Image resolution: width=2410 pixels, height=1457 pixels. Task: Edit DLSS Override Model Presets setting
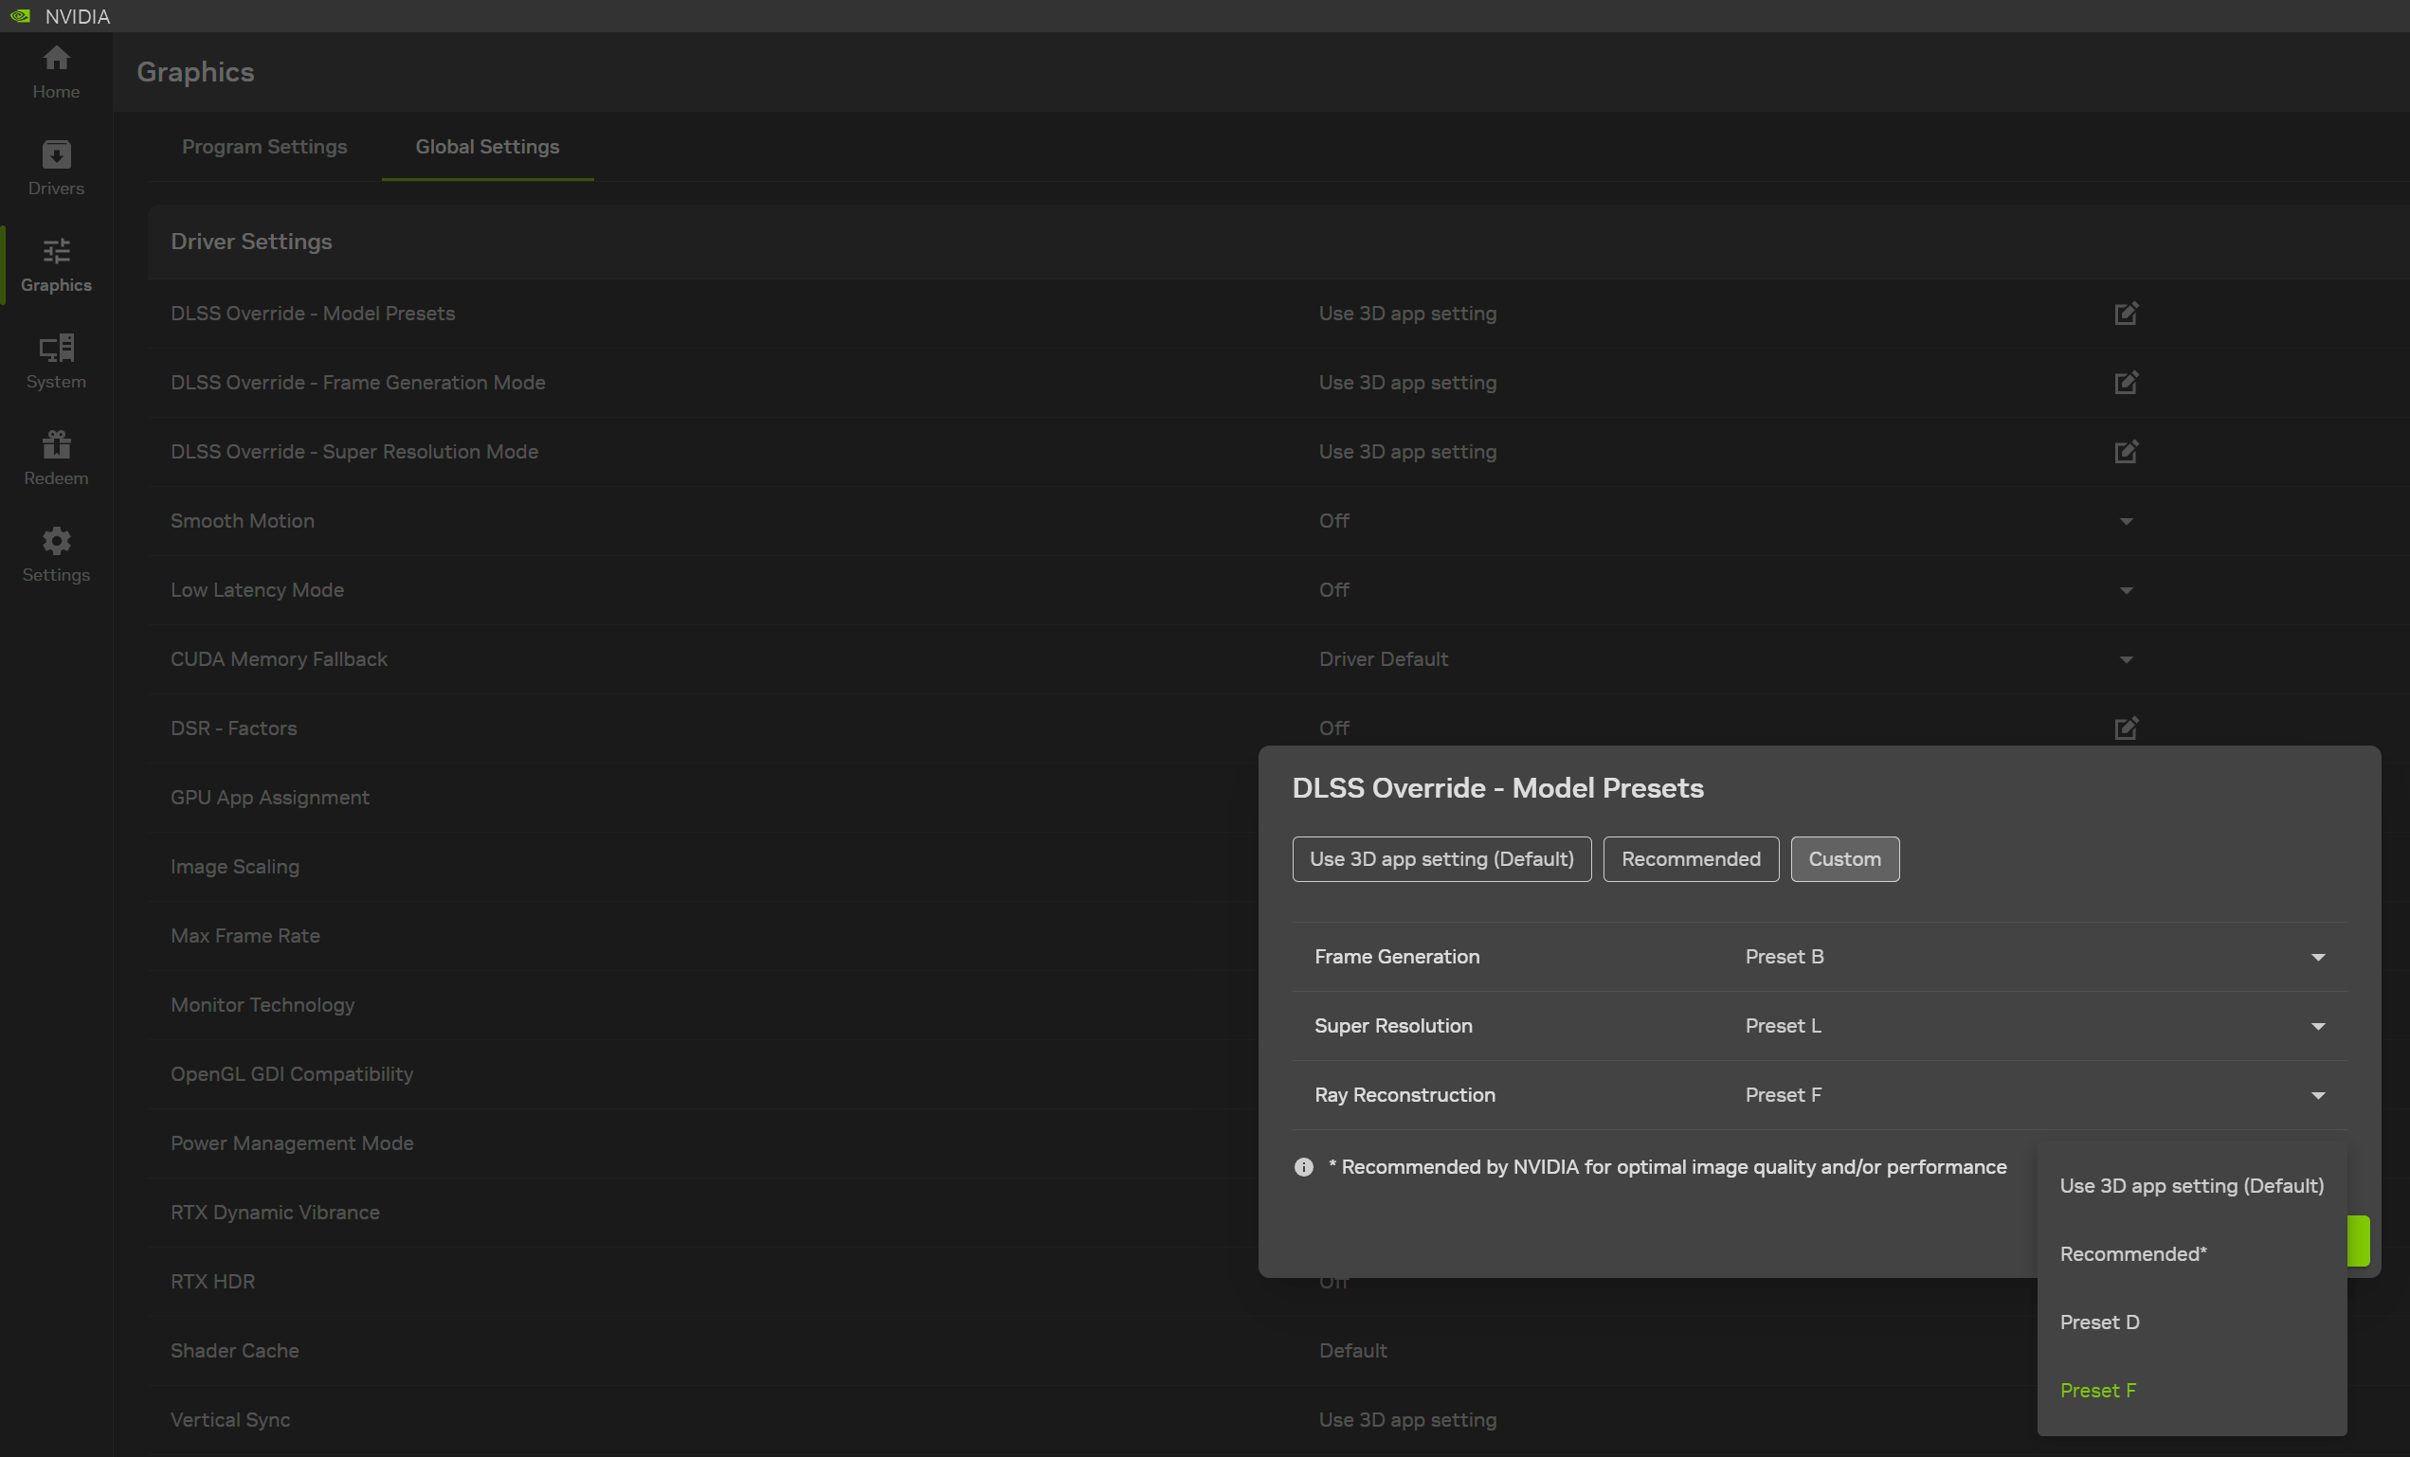[x=2126, y=313]
